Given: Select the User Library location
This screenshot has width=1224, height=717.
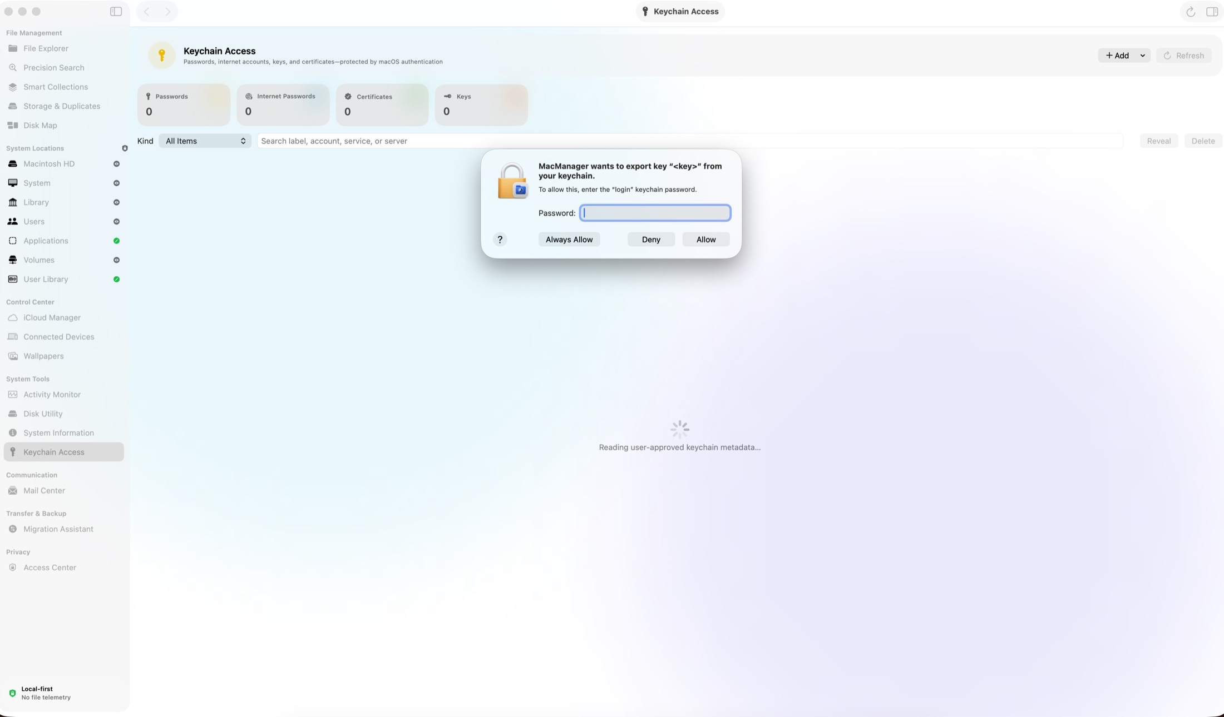Looking at the screenshot, I should click(x=63, y=279).
